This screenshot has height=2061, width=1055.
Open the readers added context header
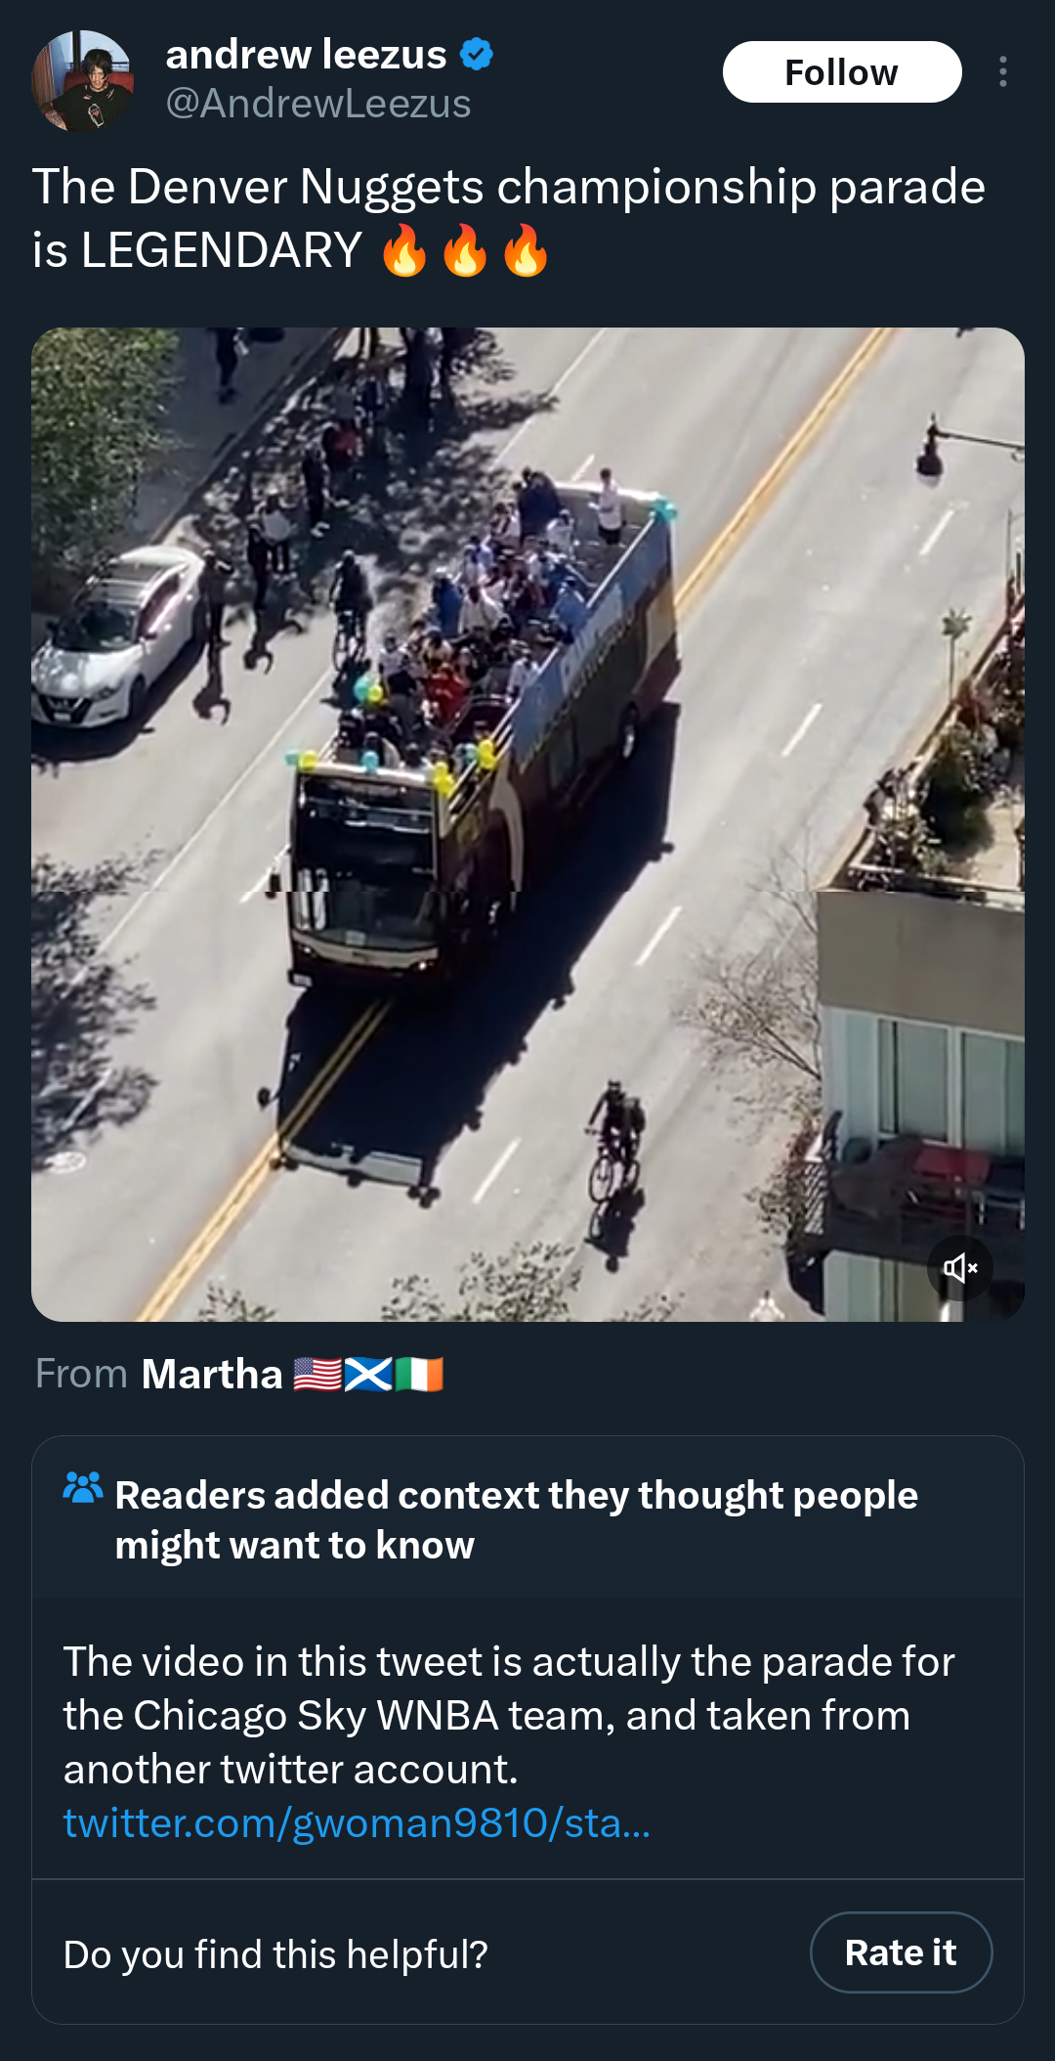pyautogui.click(x=517, y=1520)
